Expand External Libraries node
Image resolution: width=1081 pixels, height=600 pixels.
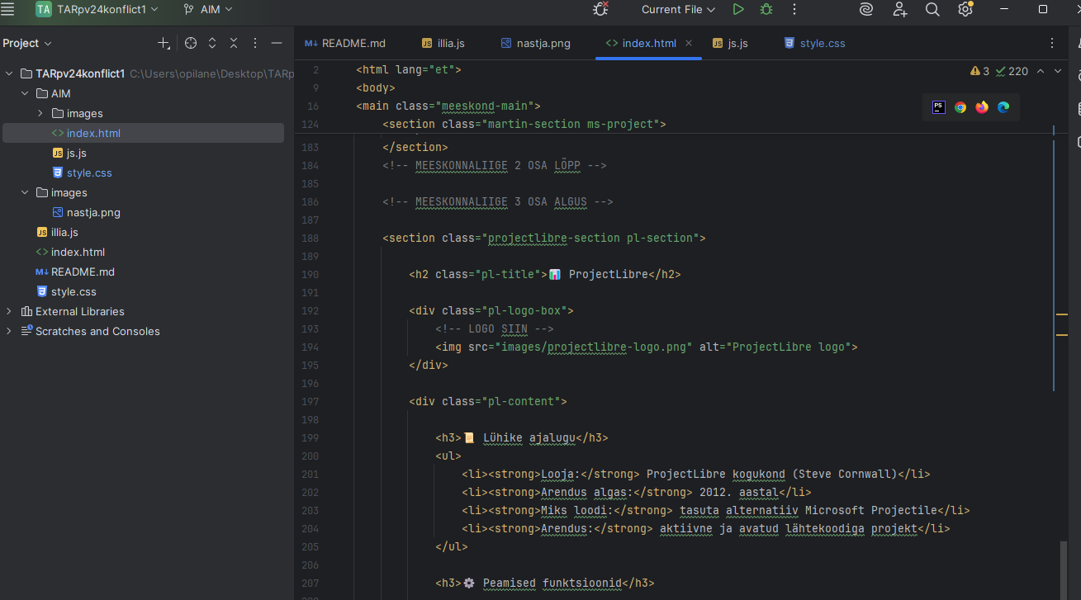(9, 311)
